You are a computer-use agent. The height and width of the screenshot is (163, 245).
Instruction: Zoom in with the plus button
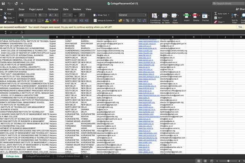coord(239,161)
